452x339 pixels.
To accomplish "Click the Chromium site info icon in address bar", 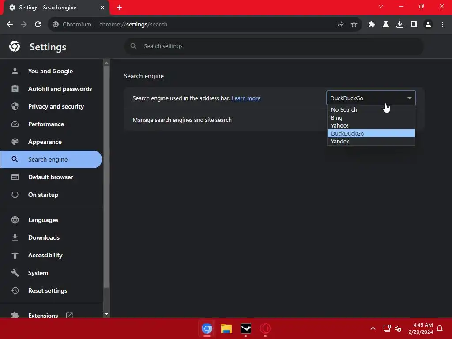I will pos(56,25).
